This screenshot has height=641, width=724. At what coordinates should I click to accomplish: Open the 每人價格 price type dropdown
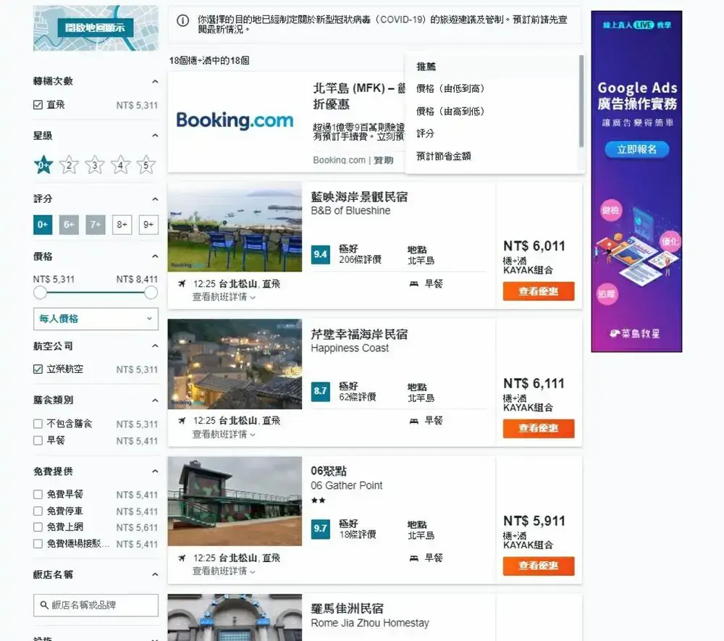coord(96,319)
